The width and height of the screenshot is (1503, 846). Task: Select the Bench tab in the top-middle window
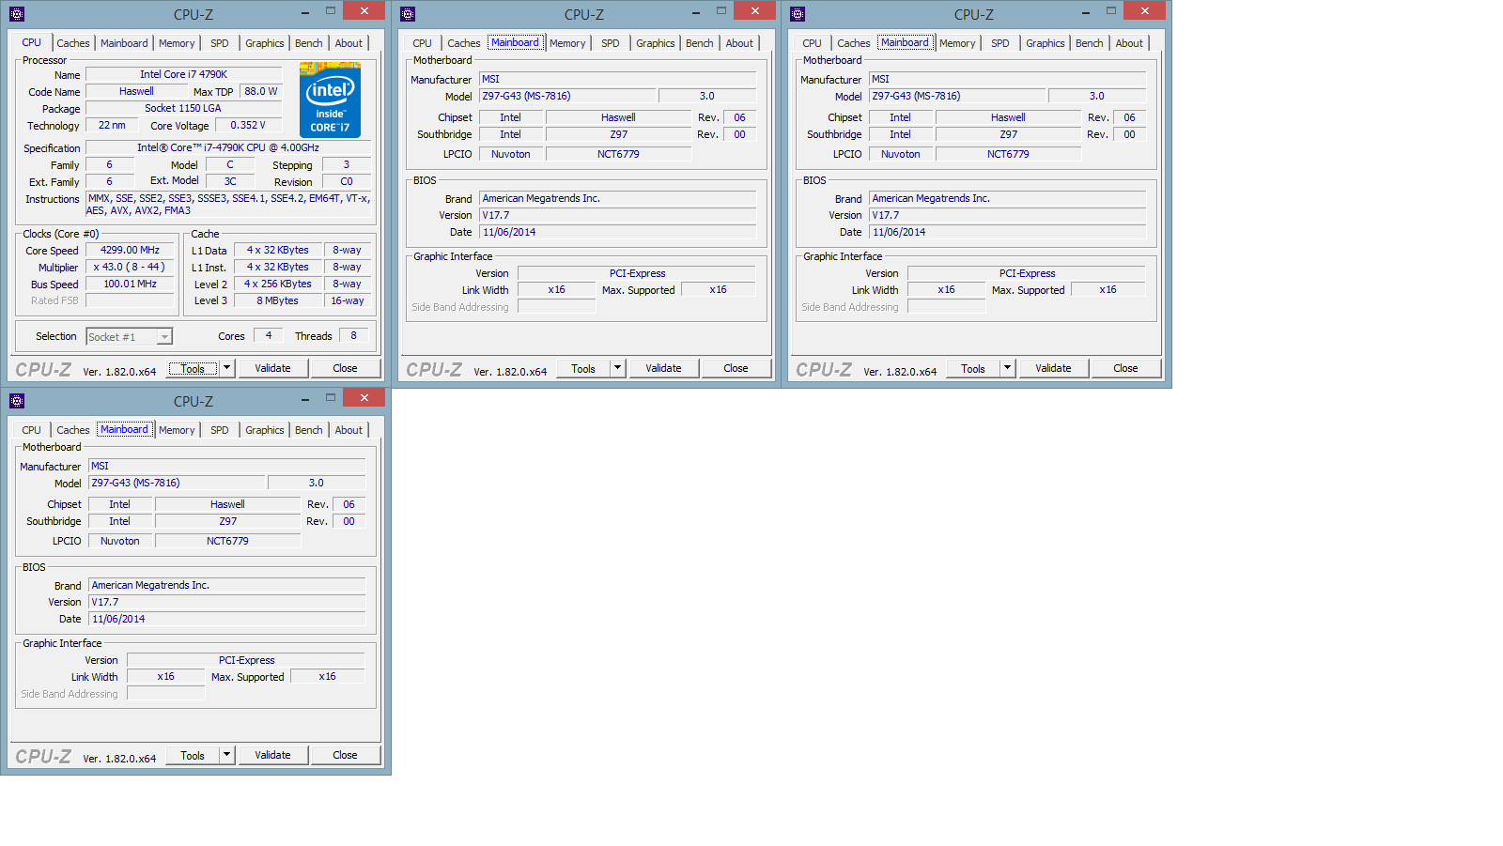tap(699, 43)
